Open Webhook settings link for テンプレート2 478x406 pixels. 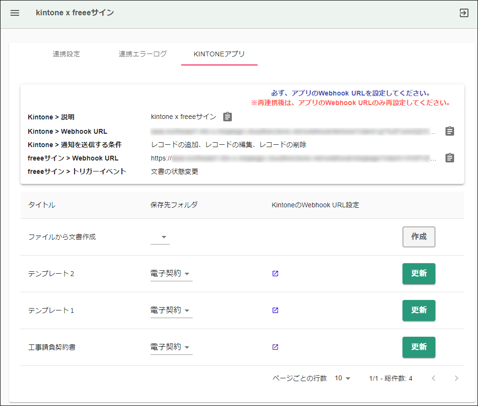point(275,274)
